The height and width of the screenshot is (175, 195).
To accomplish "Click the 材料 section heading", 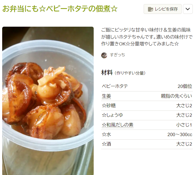I will [x=107, y=72].
